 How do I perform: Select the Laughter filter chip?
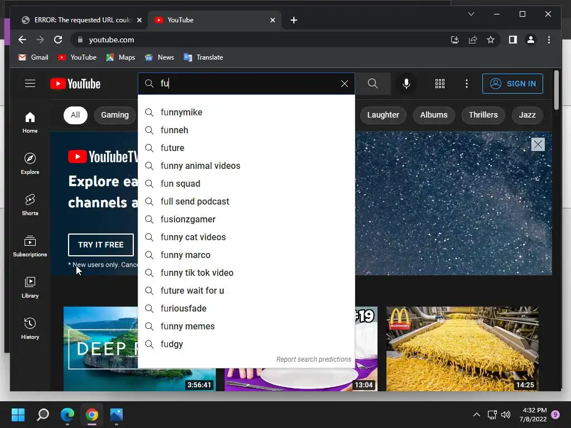(383, 115)
